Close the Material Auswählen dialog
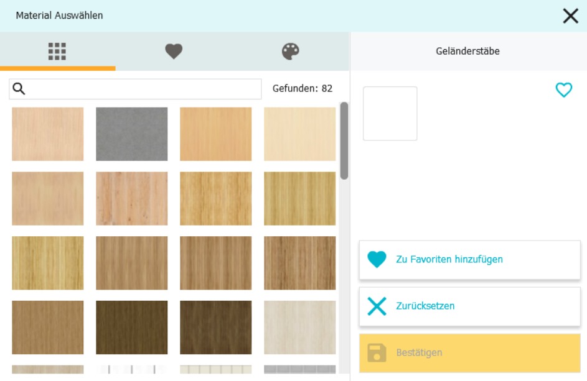The height and width of the screenshot is (381, 587). 570,16
